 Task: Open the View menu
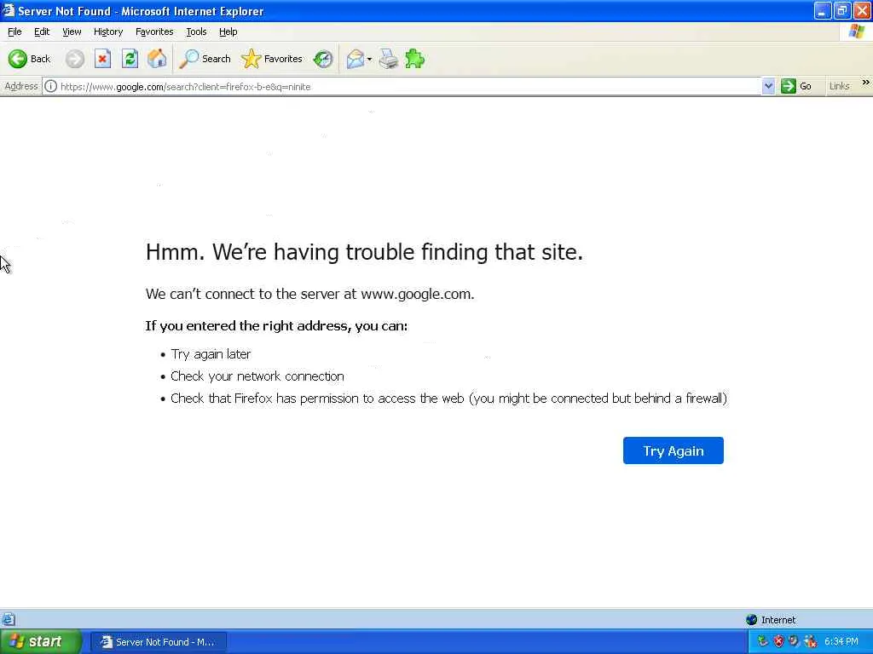pos(72,32)
